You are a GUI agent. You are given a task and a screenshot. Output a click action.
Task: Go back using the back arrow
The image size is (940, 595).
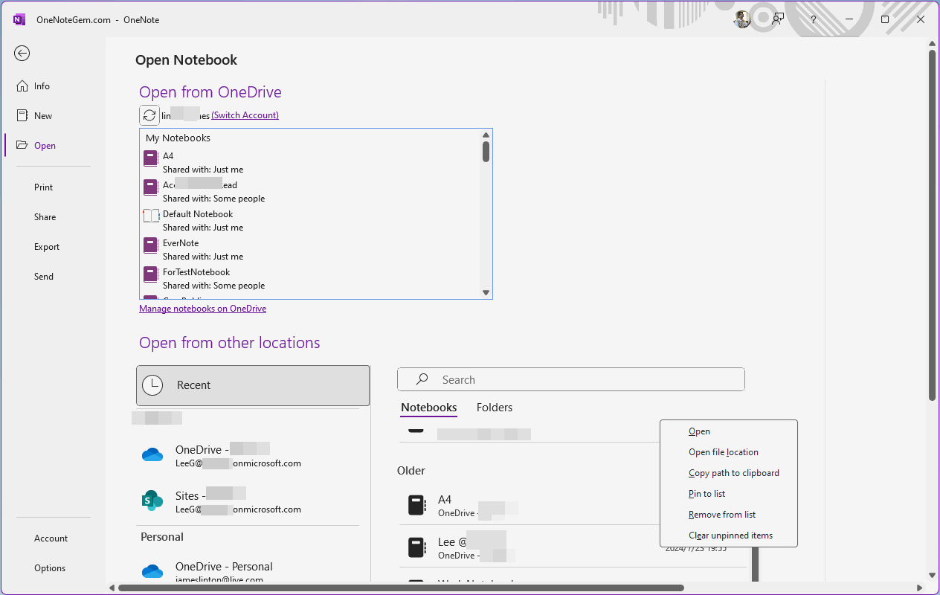coord(22,53)
